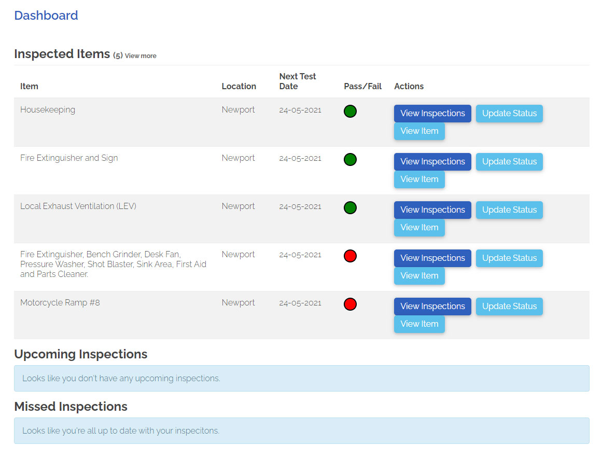Click green status indicator for Housekeeping
The image size is (602, 473).
click(350, 111)
